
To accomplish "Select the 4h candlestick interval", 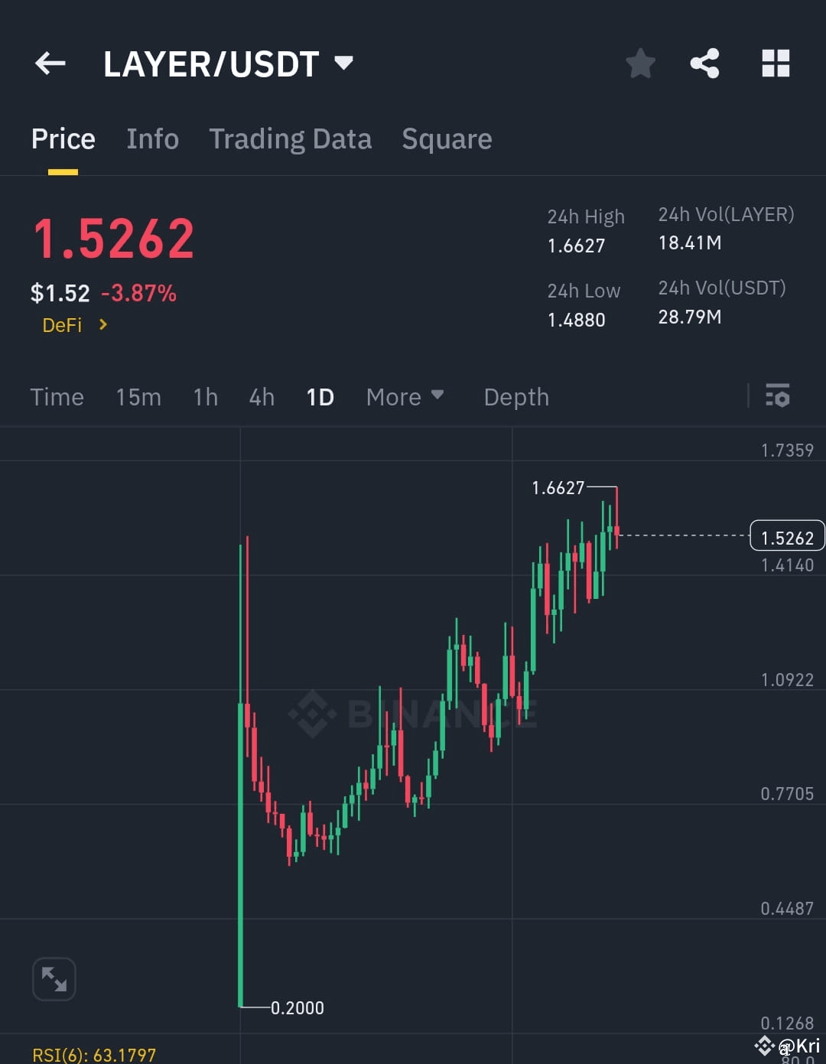I will [261, 397].
